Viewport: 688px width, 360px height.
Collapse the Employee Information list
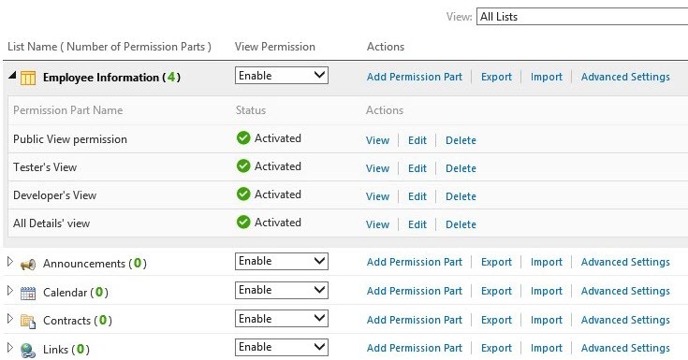pos(12,76)
